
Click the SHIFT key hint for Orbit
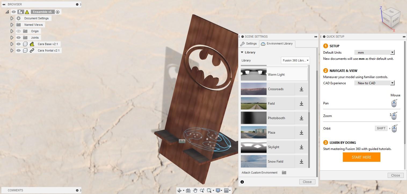[381, 128]
